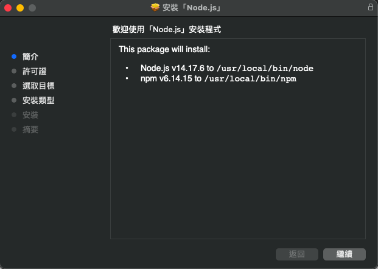378x269 pixels.
Task: Click the bullet beside 選取目標
Action: point(14,86)
